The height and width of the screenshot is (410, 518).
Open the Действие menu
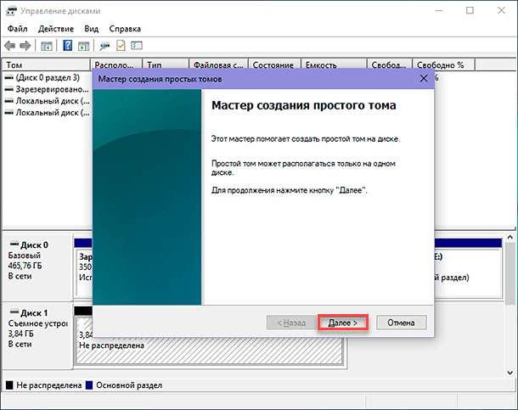[x=56, y=29]
